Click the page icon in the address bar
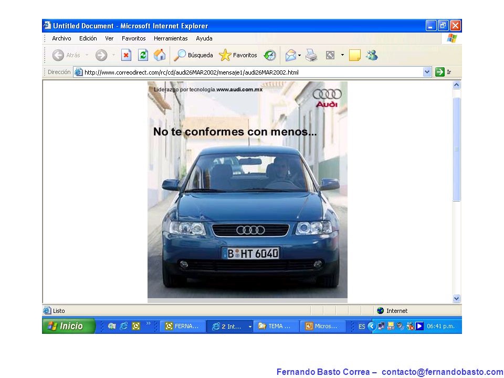 coord(78,72)
